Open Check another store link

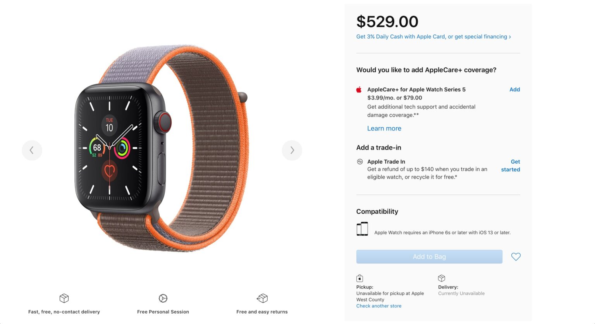click(x=379, y=306)
